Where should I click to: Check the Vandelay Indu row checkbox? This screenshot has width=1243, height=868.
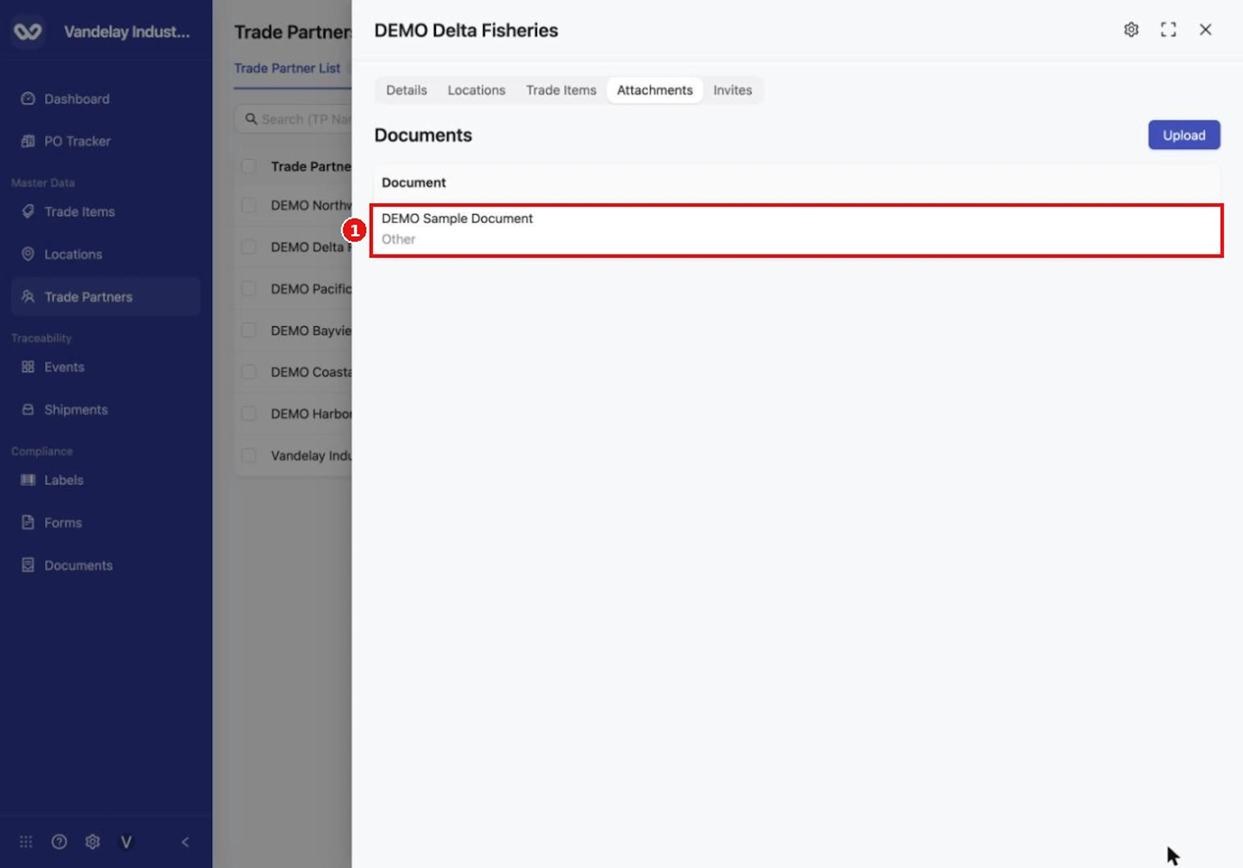point(249,456)
